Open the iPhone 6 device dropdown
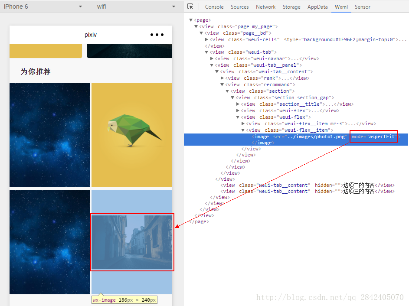Image resolution: width=409 pixels, height=306 pixels. click(80, 7)
